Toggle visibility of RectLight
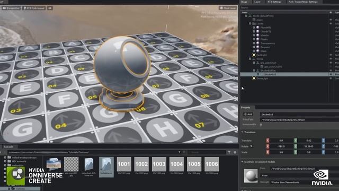The height and width of the screenshot is (191, 339). (x=331, y=55)
